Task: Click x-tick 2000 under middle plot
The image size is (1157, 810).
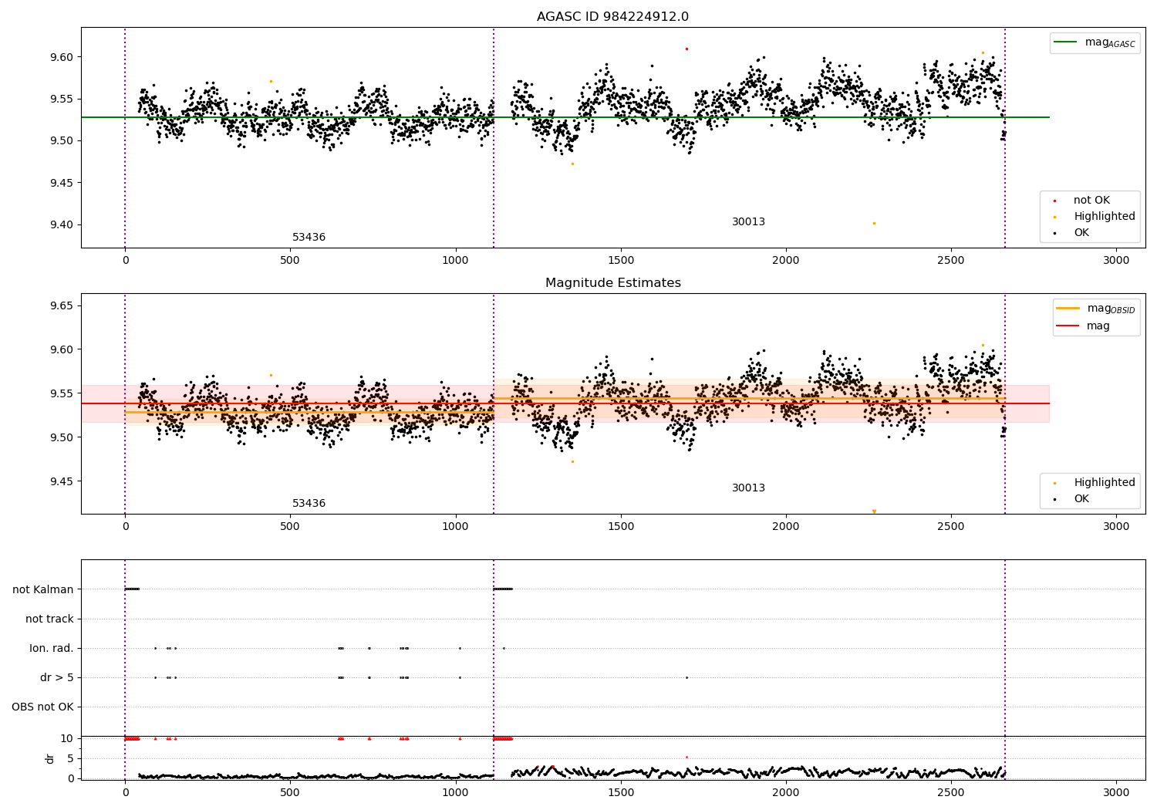Action: tap(786, 527)
